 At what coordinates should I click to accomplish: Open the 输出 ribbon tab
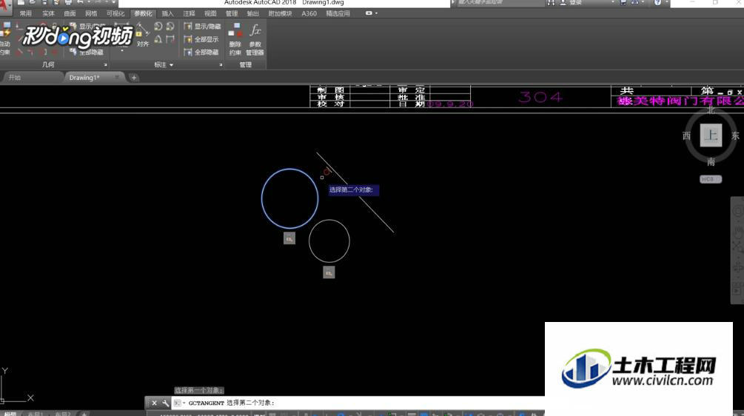pyautogui.click(x=253, y=13)
